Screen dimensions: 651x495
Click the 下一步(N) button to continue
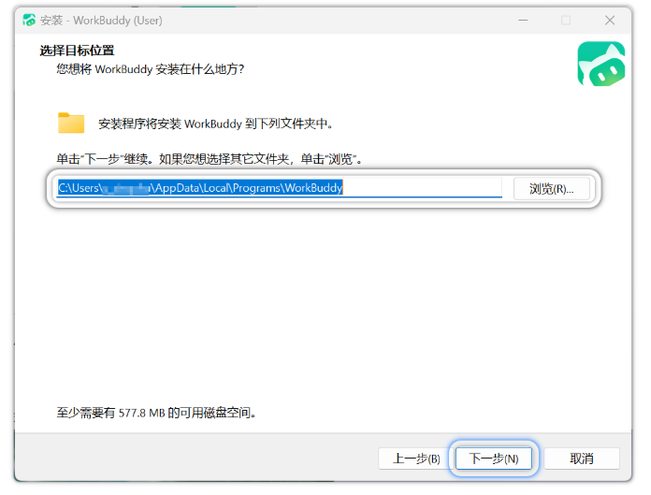(494, 459)
